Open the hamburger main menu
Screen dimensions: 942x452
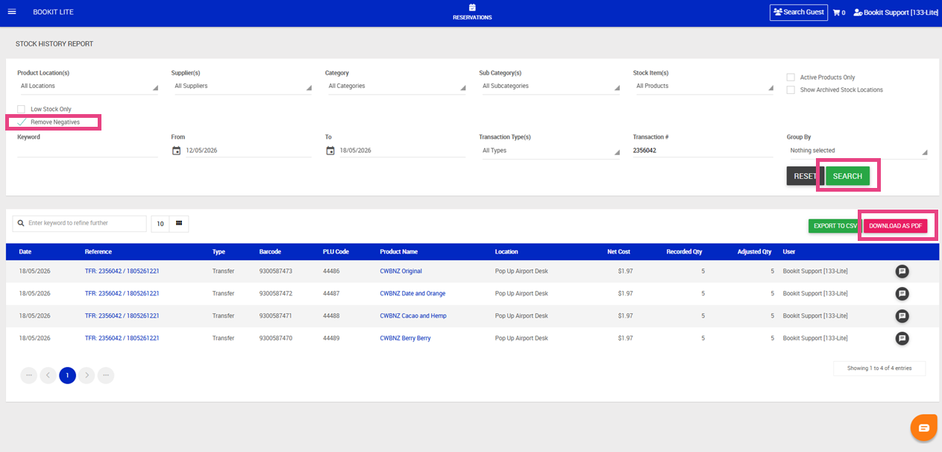point(11,12)
